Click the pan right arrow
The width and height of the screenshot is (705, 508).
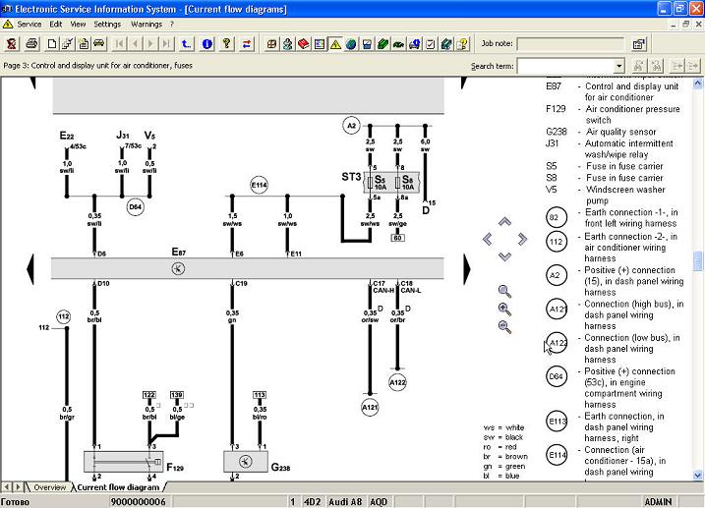[x=521, y=239]
